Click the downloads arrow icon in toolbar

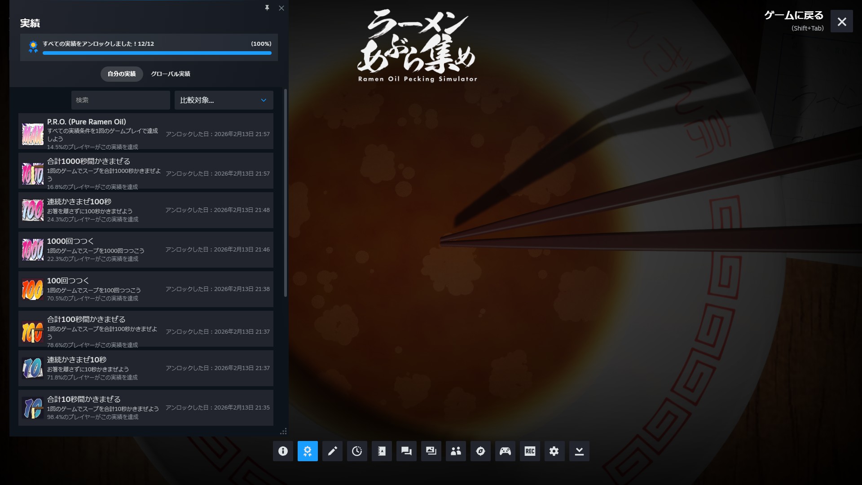click(579, 451)
